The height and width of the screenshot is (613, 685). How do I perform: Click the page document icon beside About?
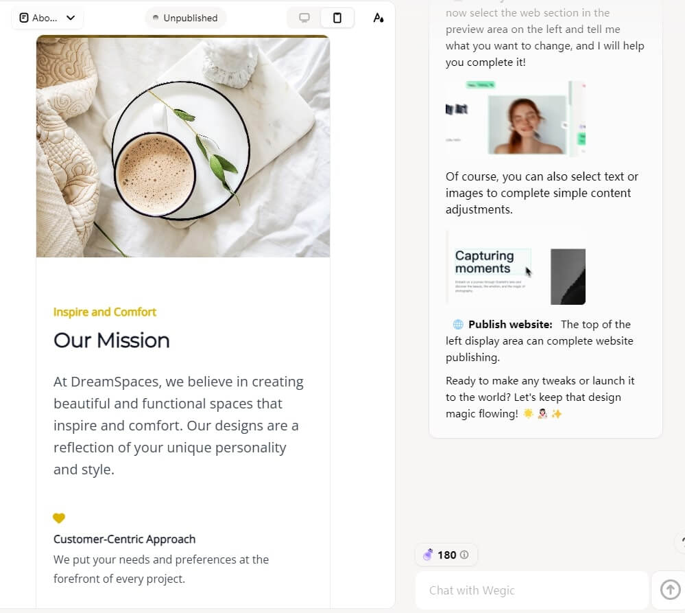[24, 18]
